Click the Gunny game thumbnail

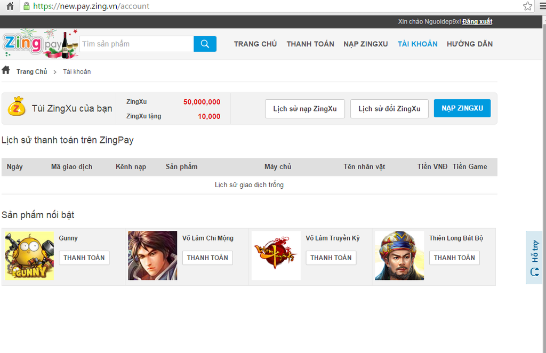pos(30,255)
